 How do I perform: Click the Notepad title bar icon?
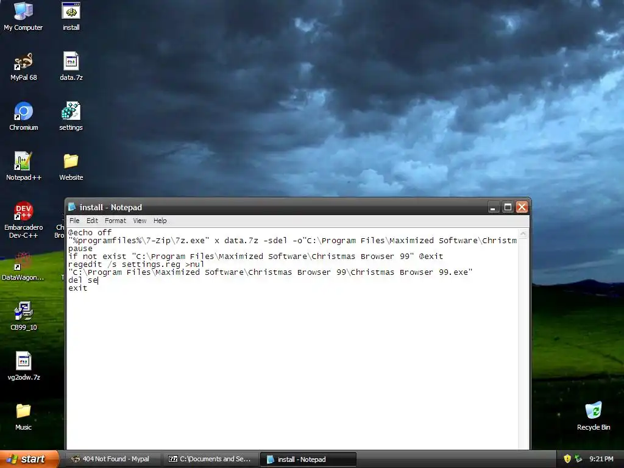72,207
